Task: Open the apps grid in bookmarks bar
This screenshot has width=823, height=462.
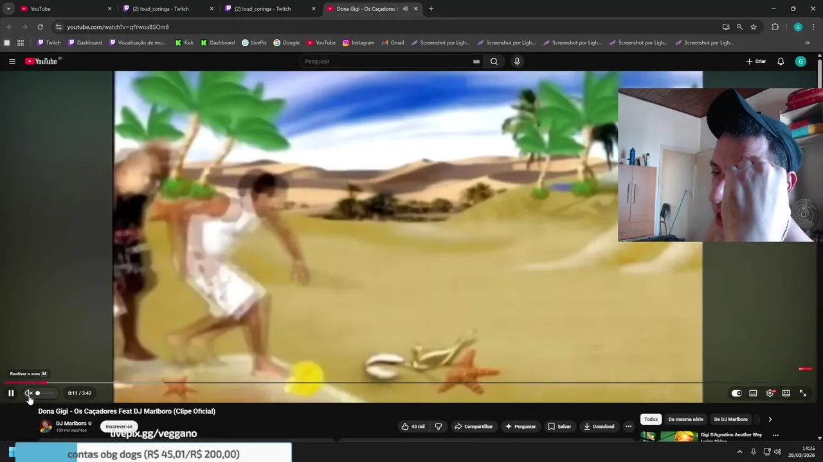Action: (21, 43)
